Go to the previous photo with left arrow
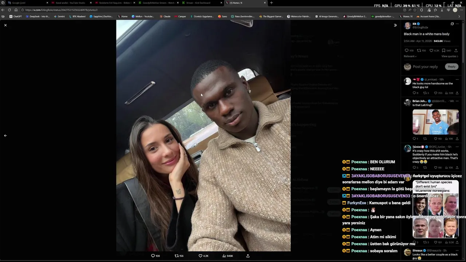466x262 pixels. 5,135
